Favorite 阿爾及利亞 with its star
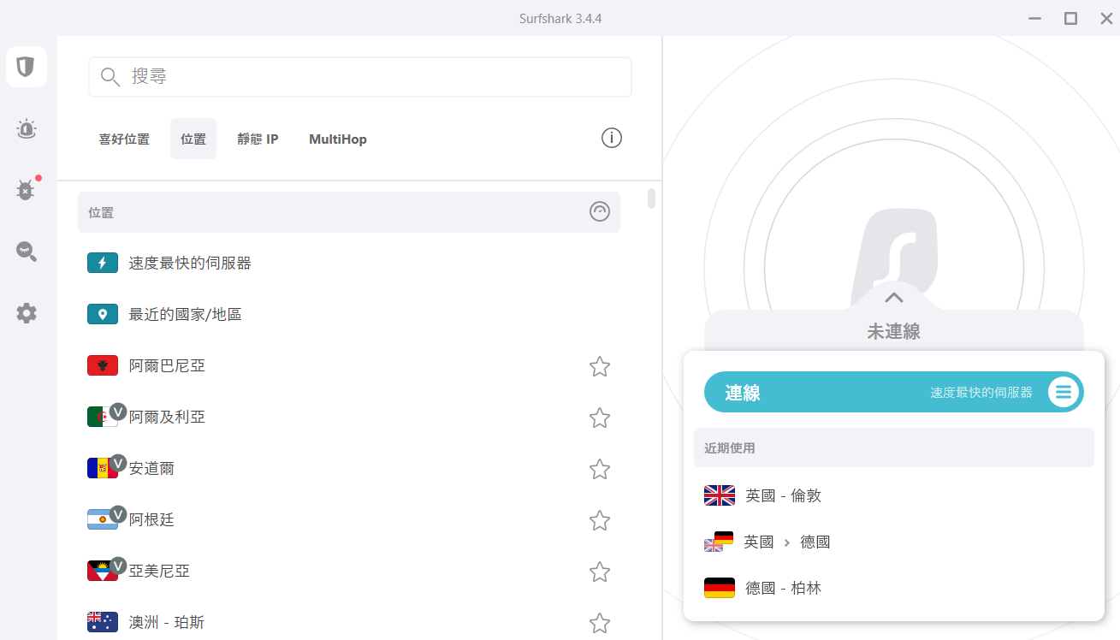Viewport: 1120px width, 640px height. (600, 418)
